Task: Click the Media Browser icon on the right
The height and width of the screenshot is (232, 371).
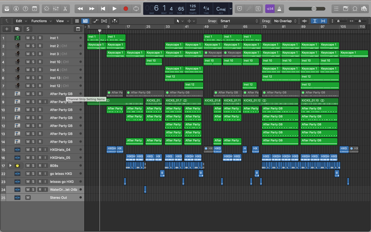Action: click(364, 8)
